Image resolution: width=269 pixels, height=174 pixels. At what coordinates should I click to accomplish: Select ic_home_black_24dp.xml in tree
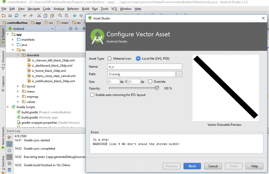(x=49, y=71)
